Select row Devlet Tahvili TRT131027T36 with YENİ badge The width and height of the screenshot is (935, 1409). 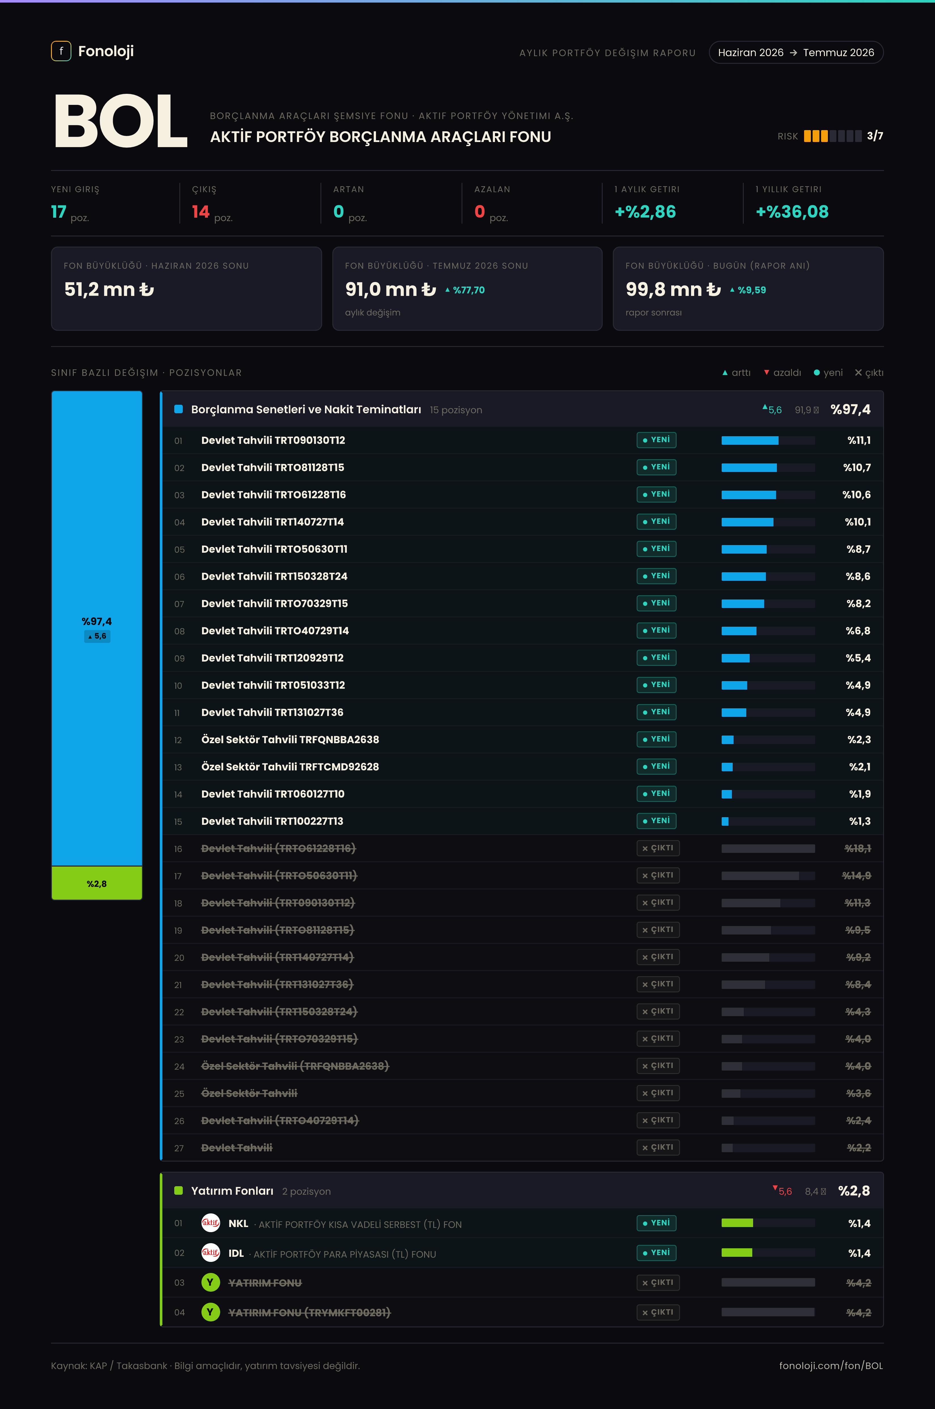tap(523, 712)
